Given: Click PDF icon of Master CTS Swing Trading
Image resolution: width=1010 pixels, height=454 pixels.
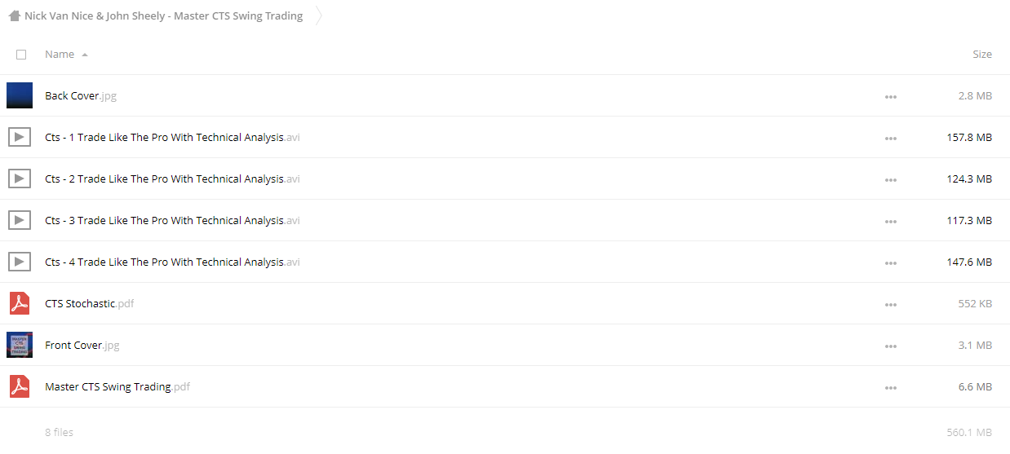Looking at the screenshot, I should click(x=20, y=386).
